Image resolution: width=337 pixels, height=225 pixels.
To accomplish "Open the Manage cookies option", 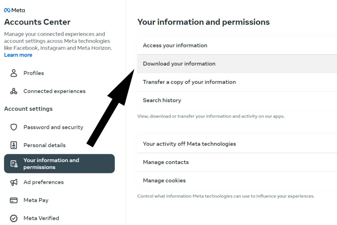I will point(164,180).
